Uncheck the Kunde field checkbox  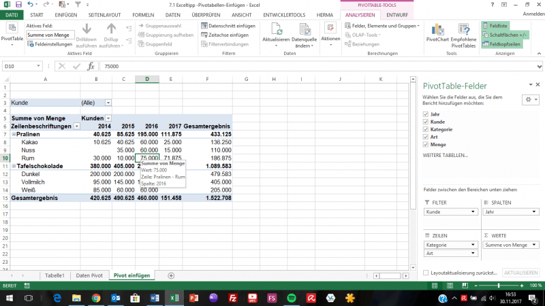coord(425,122)
